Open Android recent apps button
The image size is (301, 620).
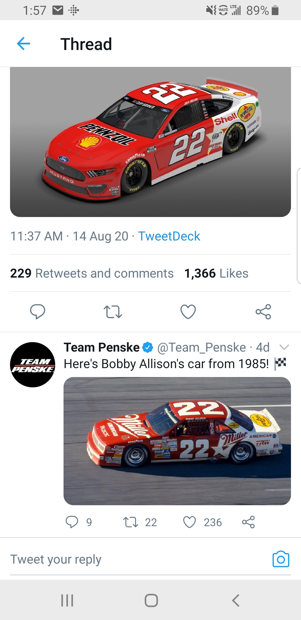click(67, 600)
